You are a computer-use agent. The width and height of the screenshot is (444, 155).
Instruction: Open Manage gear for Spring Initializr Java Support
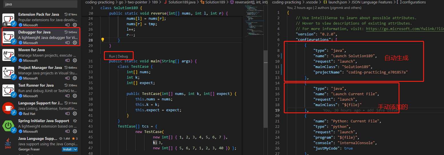click(x=75, y=131)
